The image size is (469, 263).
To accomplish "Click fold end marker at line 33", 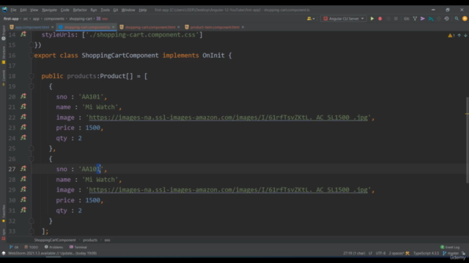I will 31,231.
